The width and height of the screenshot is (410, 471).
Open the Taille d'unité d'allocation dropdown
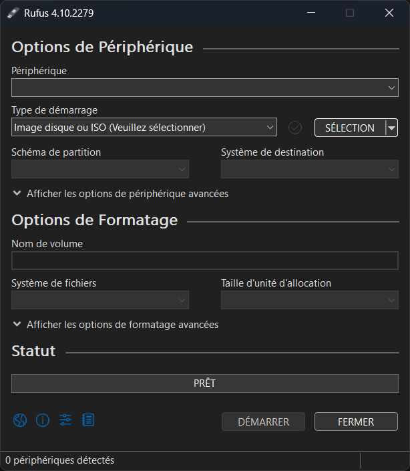tap(310, 300)
